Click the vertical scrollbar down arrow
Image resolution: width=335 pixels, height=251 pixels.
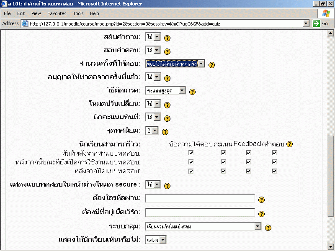point(331,246)
